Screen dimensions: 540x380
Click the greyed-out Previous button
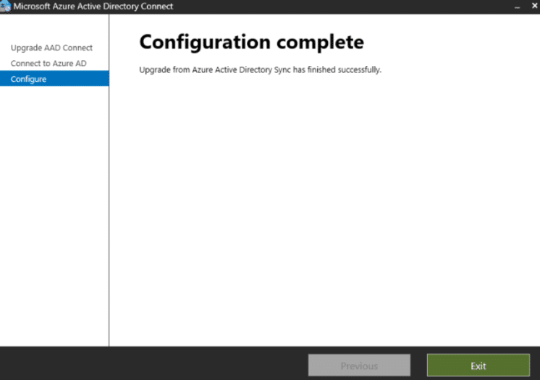click(x=359, y=366)
